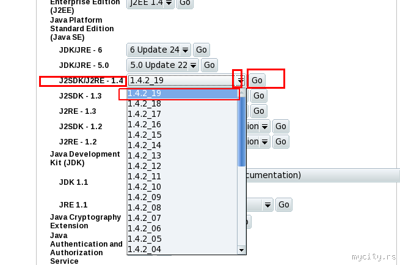Open the 6 Update 24 dropdown
400x265 pixels.
coord(159,50)
